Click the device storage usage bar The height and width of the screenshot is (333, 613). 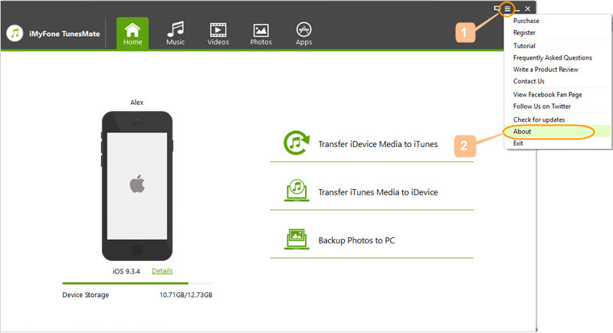(x=137, y=283)
